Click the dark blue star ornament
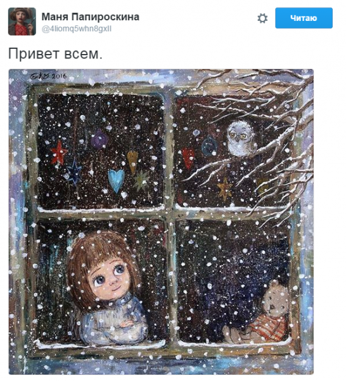The image size is (346, 381). click(74, 171)
